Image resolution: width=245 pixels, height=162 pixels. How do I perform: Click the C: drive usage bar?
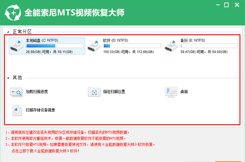55,46
